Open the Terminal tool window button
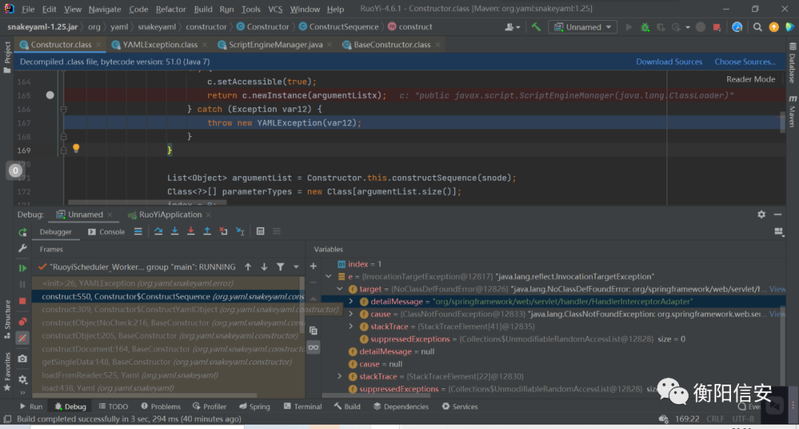This screenshot has width=799, height=429. (303, 407)
